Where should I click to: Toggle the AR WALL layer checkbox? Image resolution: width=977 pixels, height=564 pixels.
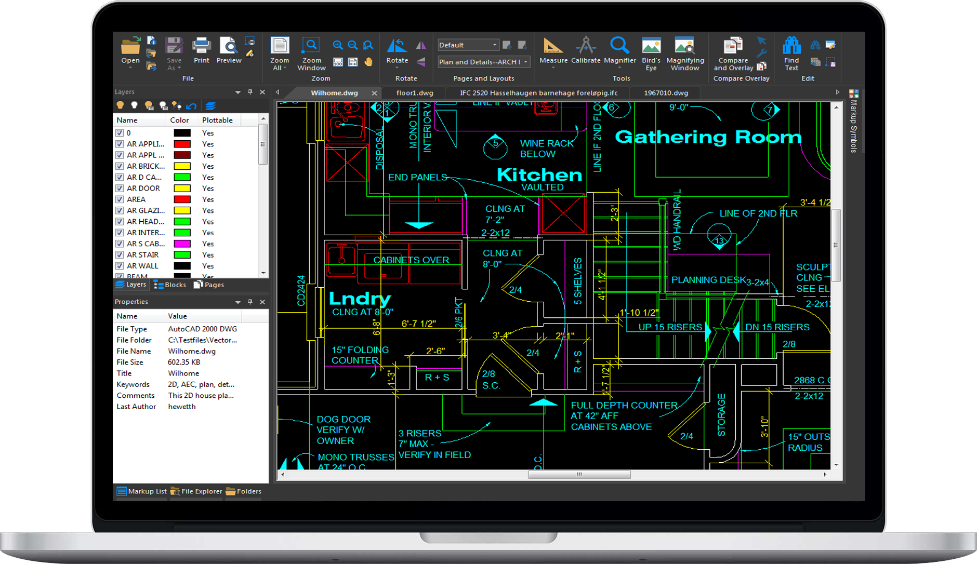(x=120, y=266)
